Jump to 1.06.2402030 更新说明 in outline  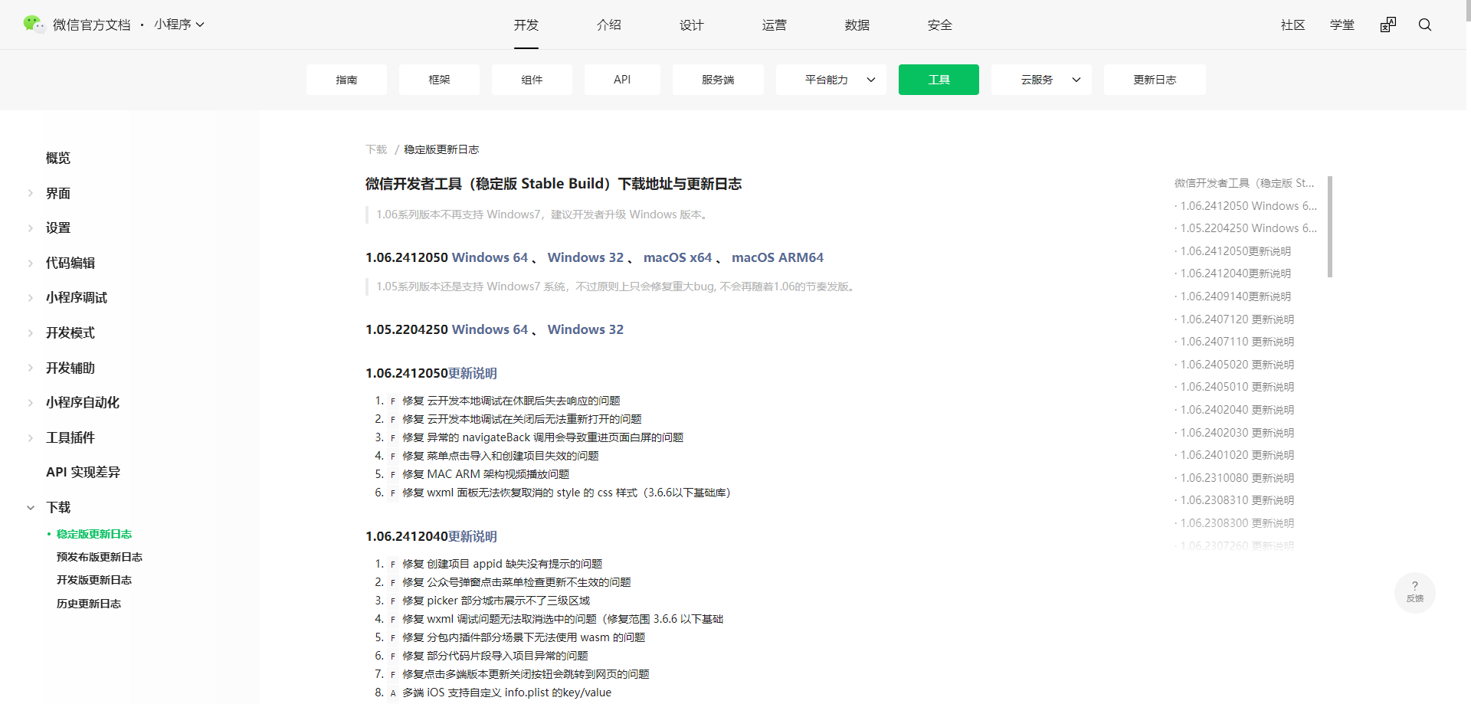[x=1237, y=433]
